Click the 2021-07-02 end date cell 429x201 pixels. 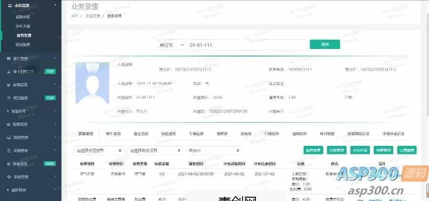tap(265, 174)
